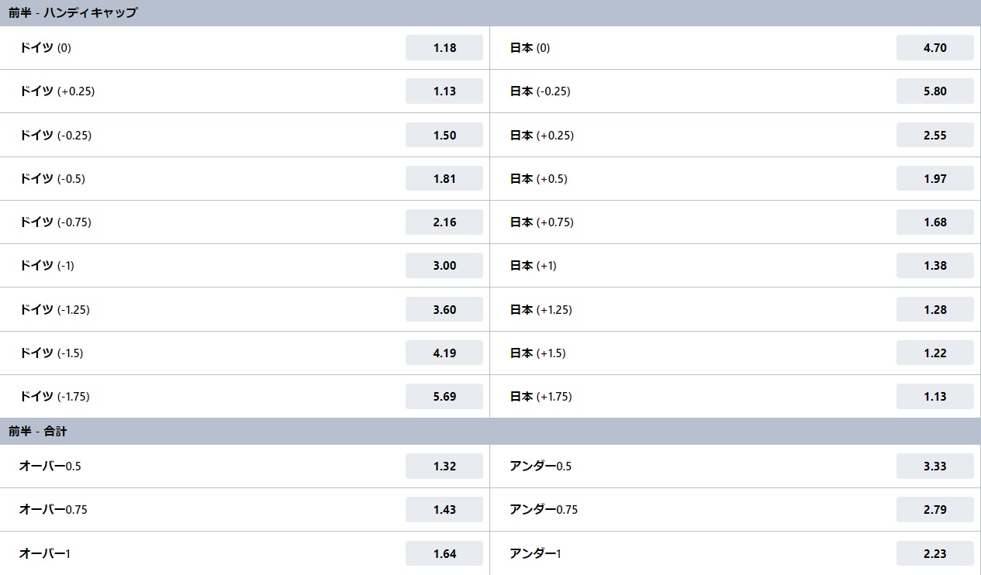The image size is (981, 575).
Task: Pick ドイツ (+0.25) at 1.13
Action: point(444,91)
